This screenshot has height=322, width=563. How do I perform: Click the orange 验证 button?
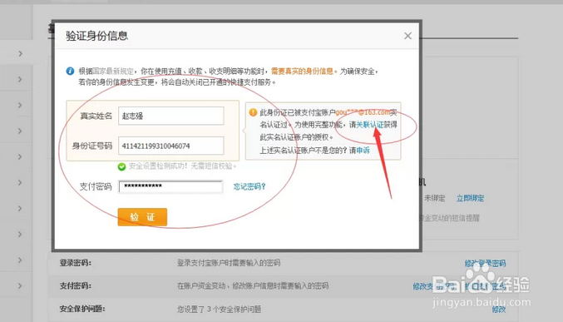click(142, 216)
